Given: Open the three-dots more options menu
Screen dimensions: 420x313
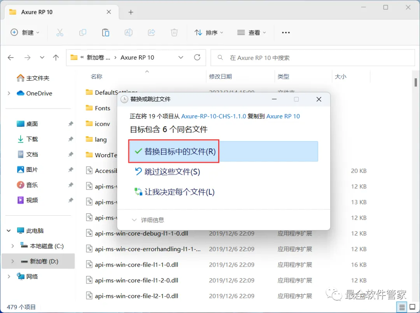Looking at the screenshot, I should coord(286,32).
